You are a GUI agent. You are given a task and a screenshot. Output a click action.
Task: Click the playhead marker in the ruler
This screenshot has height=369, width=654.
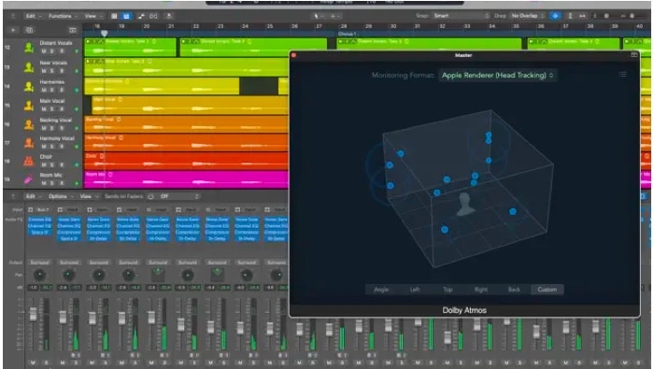pos(105,34)
